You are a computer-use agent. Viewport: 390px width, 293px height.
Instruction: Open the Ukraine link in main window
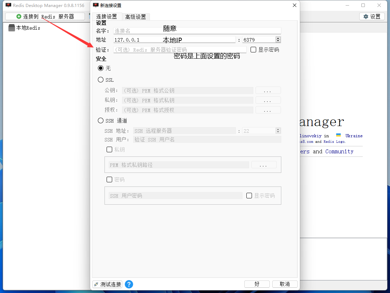tap(354, 136)
